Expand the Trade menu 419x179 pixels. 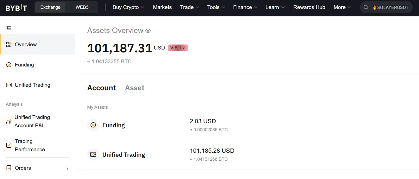(190, 7)
